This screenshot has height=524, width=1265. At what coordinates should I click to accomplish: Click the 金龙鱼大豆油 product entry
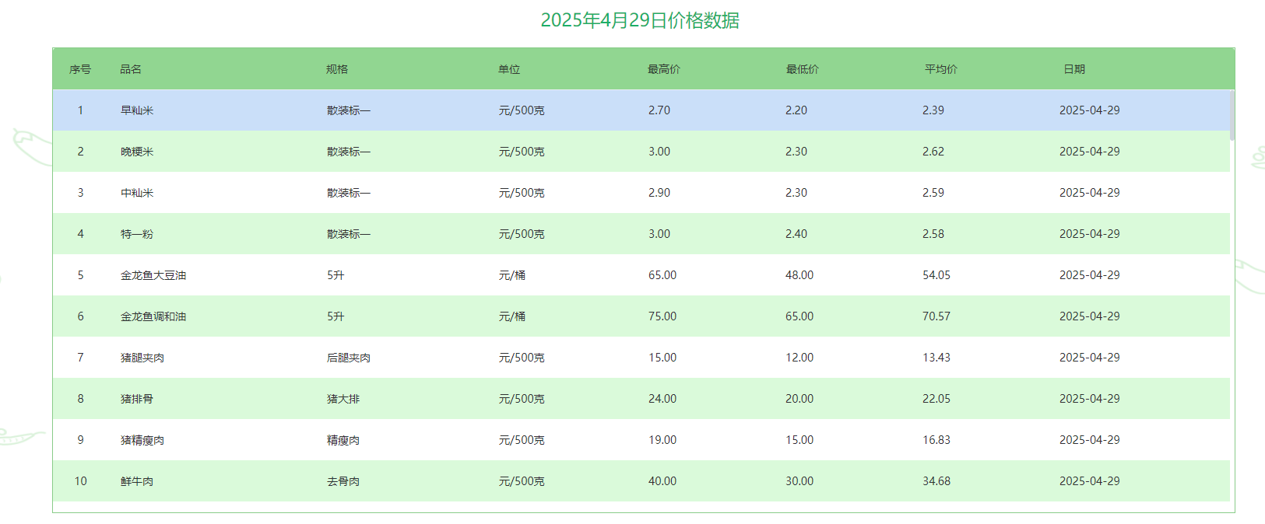coord(153,275)
